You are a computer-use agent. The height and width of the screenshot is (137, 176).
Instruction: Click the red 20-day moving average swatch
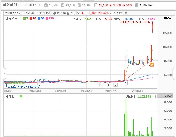click(x=31, y=18)
